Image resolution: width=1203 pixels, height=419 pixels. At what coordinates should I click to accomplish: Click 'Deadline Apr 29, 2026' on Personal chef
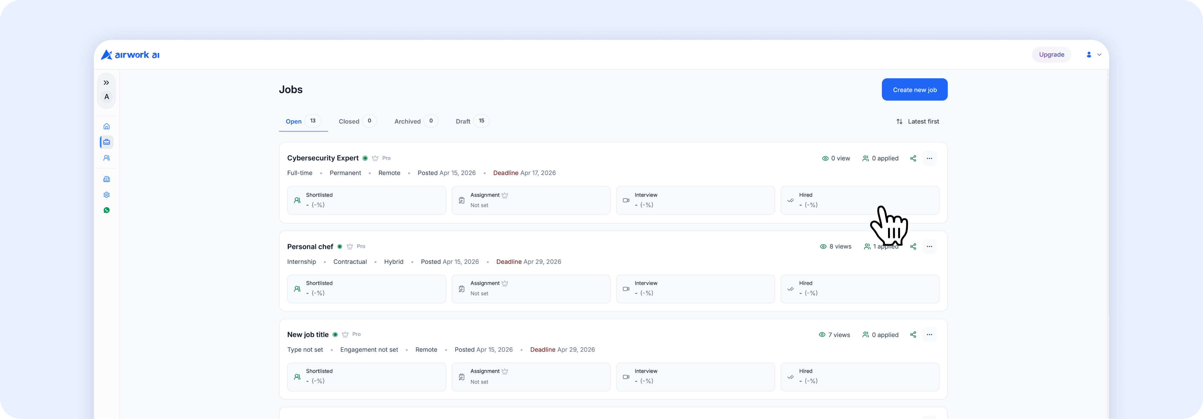coord(529,261)
